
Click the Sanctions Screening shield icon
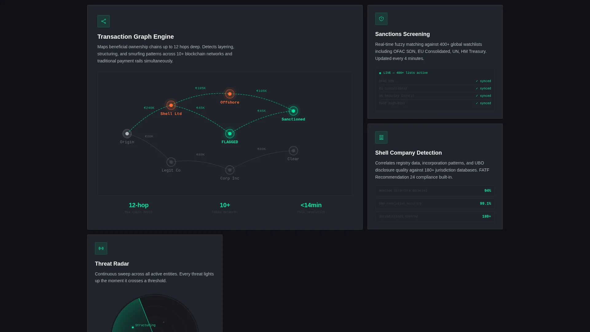(381, 19)
